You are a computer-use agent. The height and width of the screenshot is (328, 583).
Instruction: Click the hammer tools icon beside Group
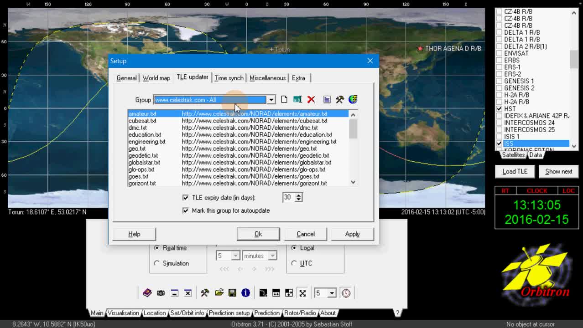tap(340, 99)
